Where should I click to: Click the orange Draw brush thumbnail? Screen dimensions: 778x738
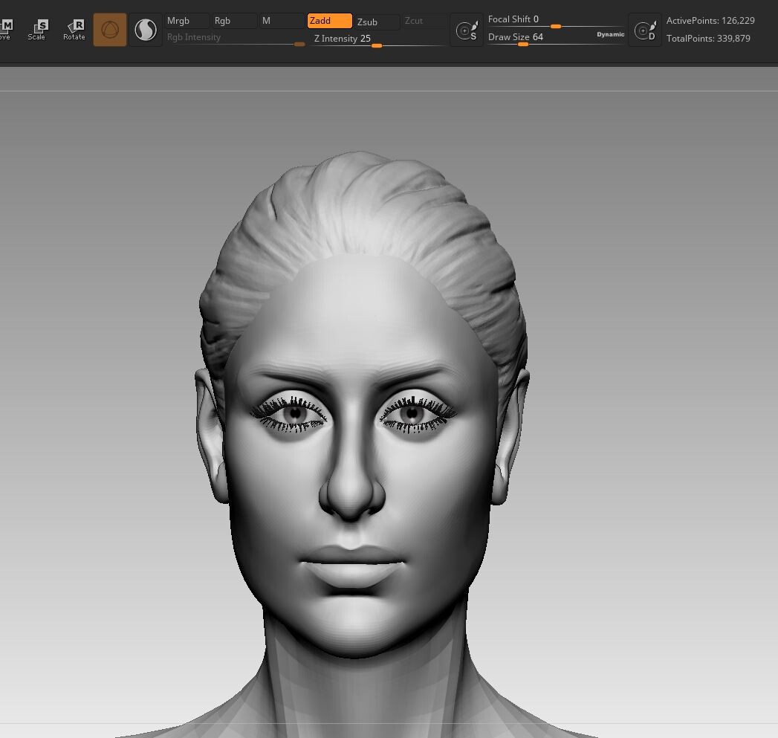[109, 30]
